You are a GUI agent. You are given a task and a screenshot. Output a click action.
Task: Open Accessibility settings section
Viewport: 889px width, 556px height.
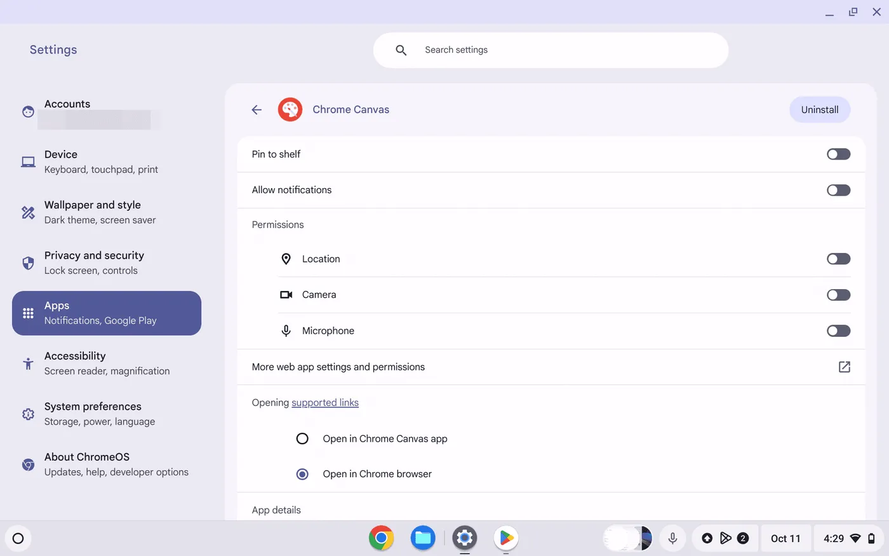point(107,363)
